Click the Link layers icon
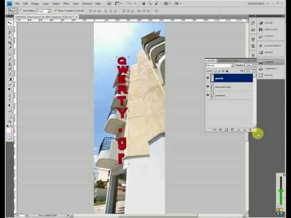The image size is (291, 218). 215,130
